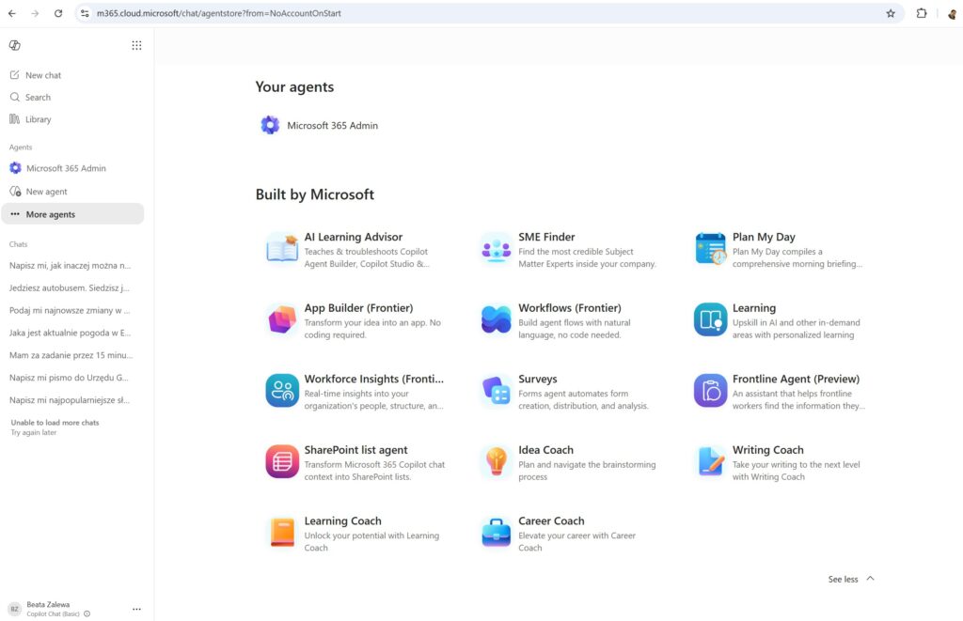The width and height of the screenshot is (963, 621).
Task: Go back with browser back arrow
Action: [12, 13]
